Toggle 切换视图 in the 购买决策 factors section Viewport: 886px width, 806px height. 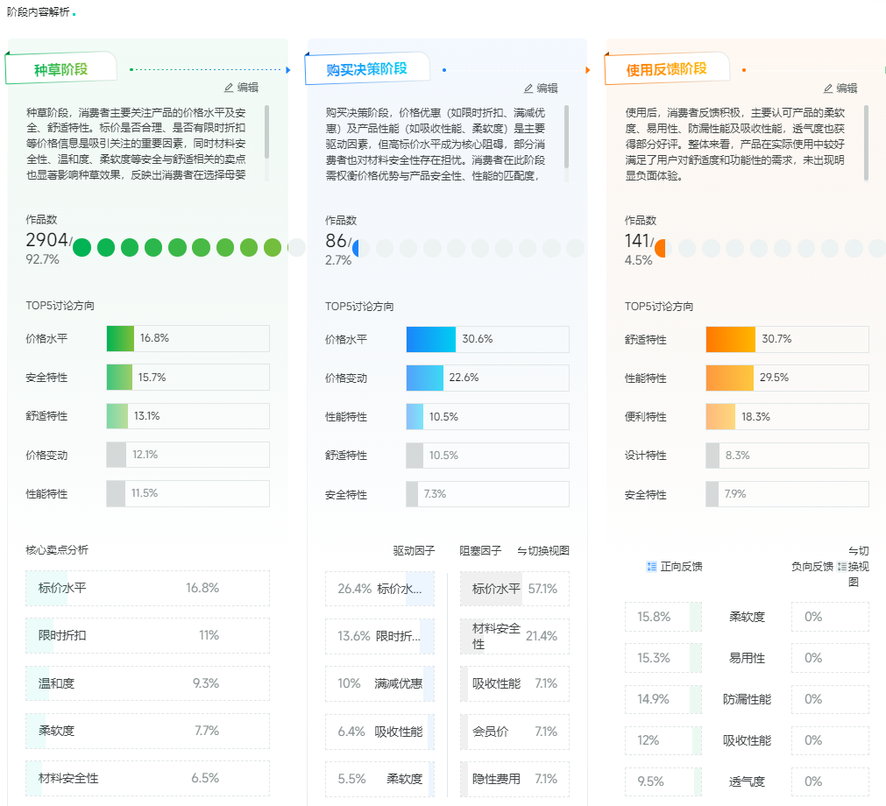click(543, 551)
